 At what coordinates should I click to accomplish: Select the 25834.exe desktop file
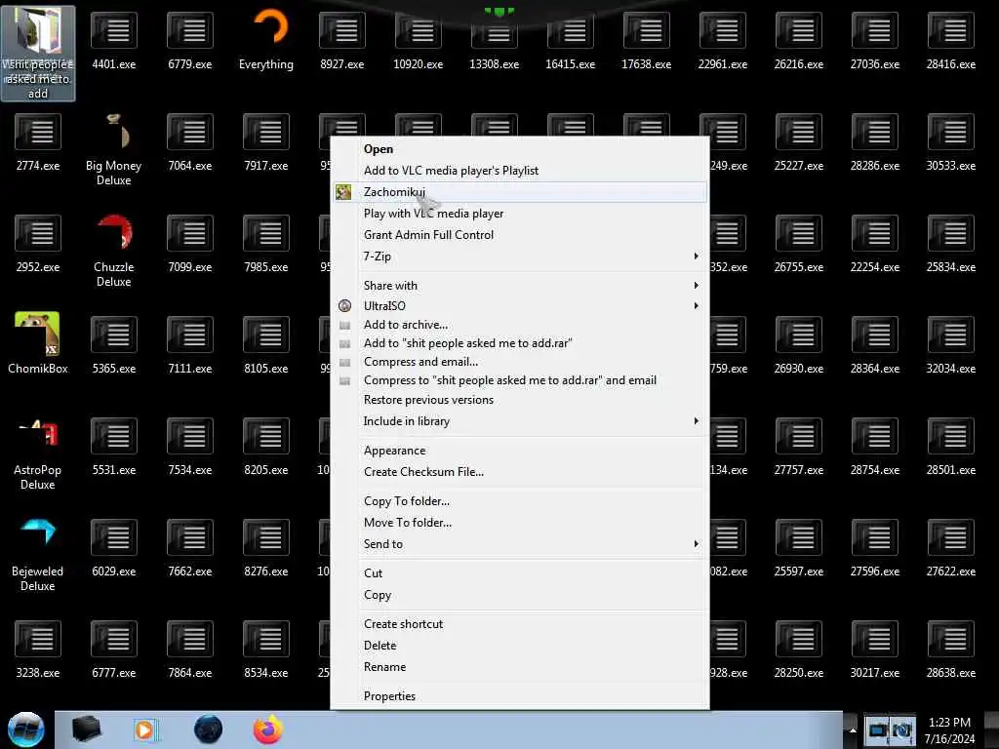pyautogui.click(x=950, y=242)
